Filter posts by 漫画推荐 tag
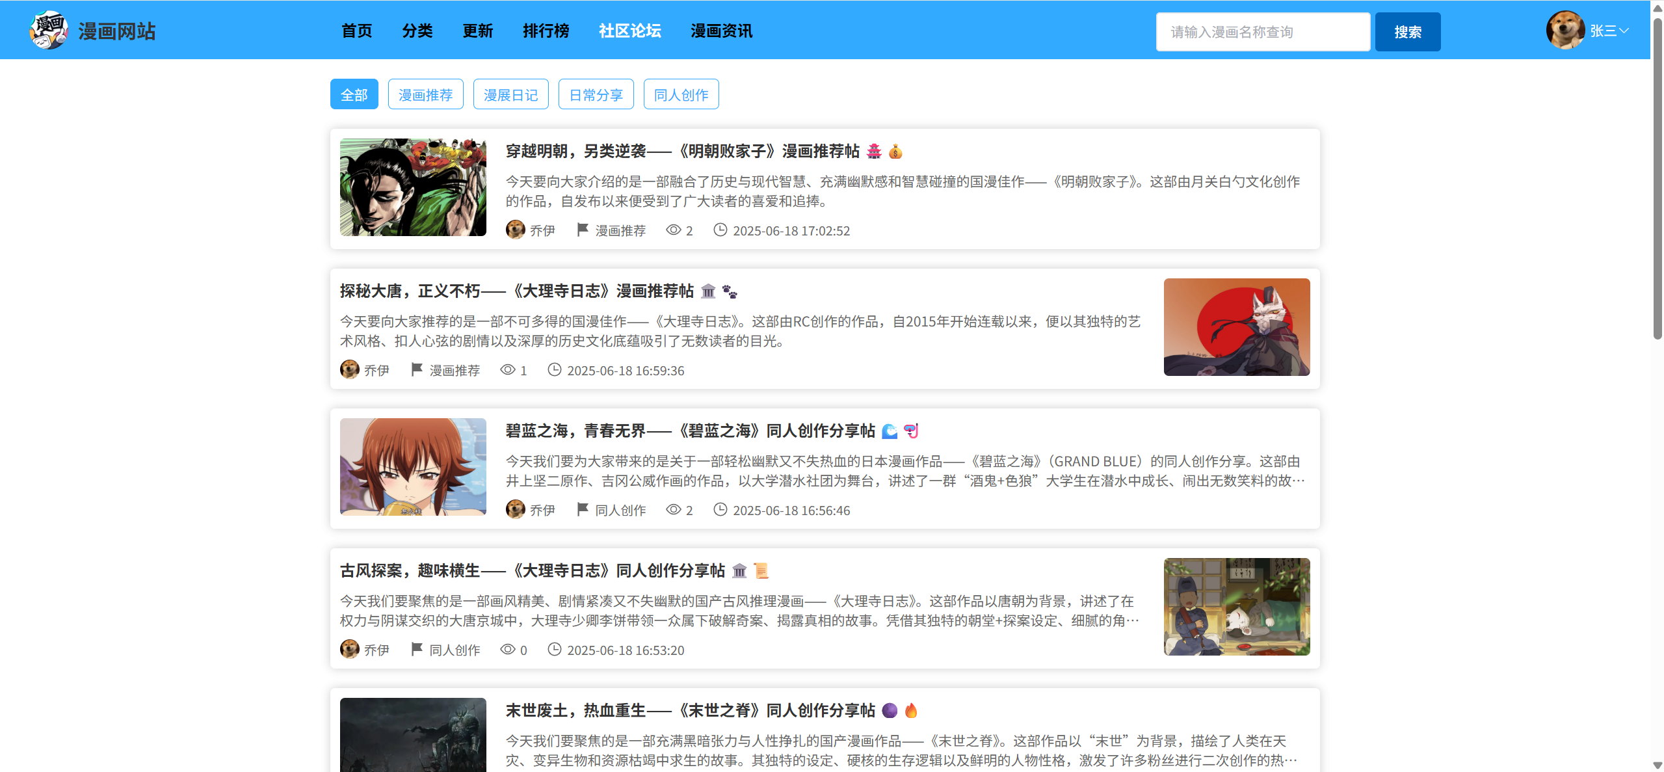 click(x=425, y=95)
